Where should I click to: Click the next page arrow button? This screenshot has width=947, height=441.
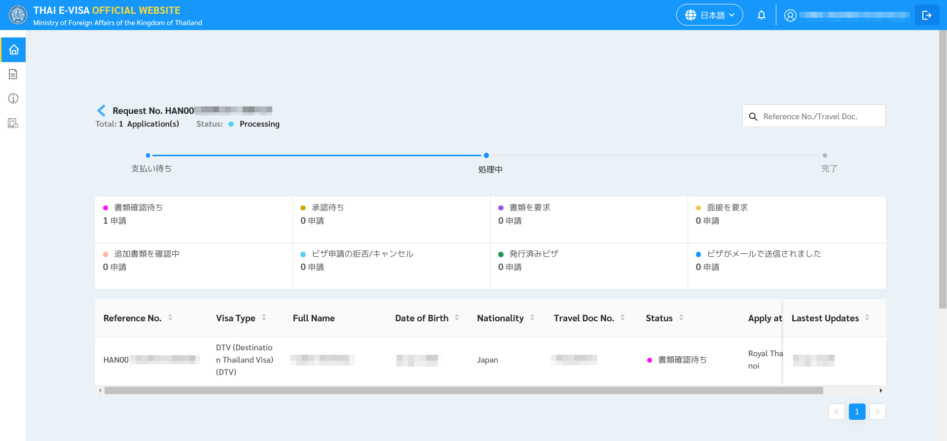877,411
